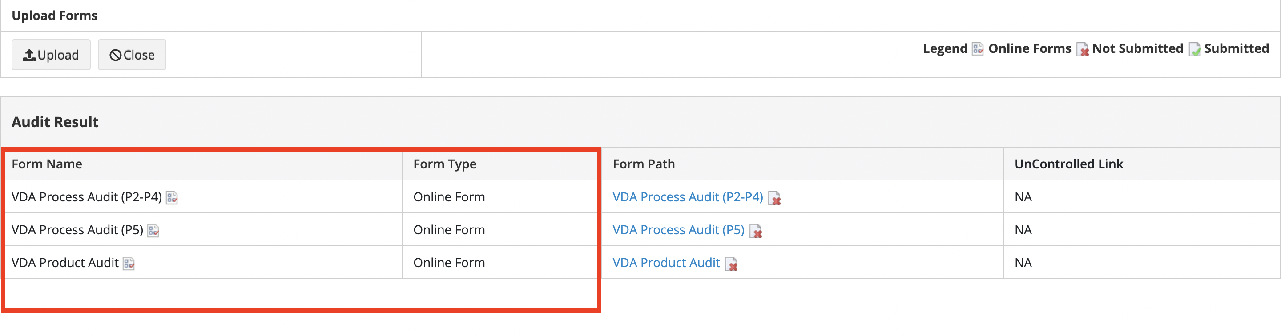The width and height of the screenshot is (1281, 336).
Task: Click not-submitted icon next to VDA Product Audit link
Action: pyautogui.click(x=731, y=264)
